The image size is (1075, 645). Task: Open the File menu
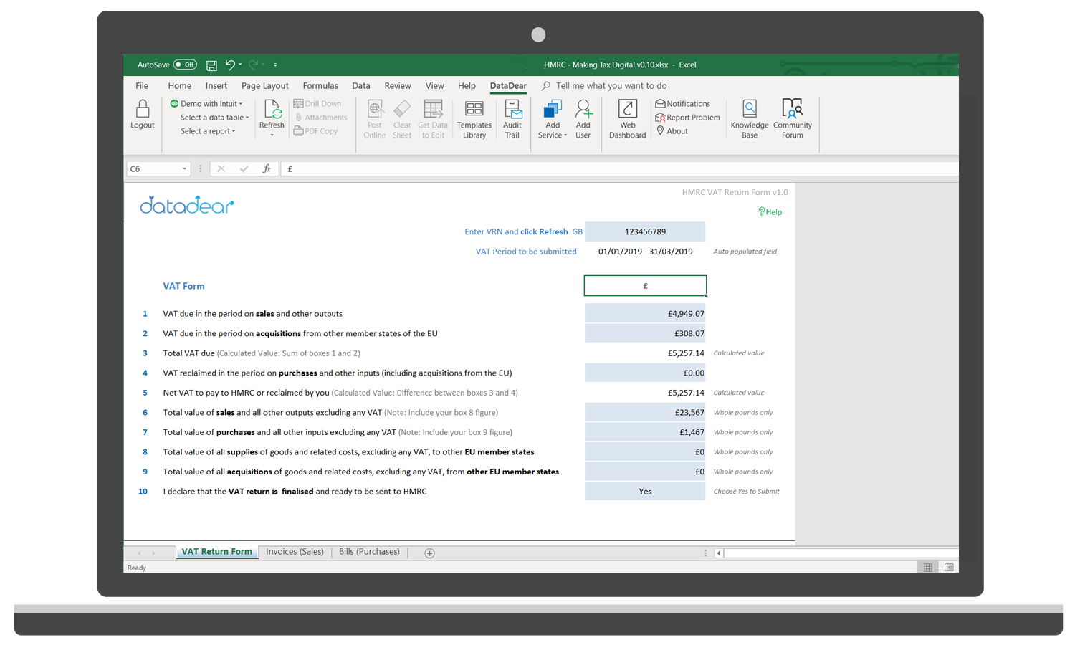pos(142,86)
